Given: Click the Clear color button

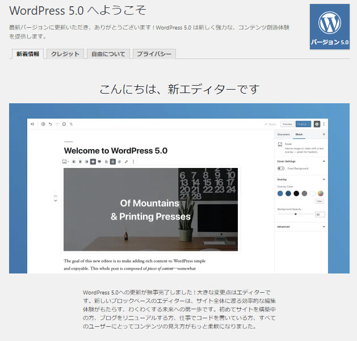Looking at the screenshot, I should (x=320, y=201).
